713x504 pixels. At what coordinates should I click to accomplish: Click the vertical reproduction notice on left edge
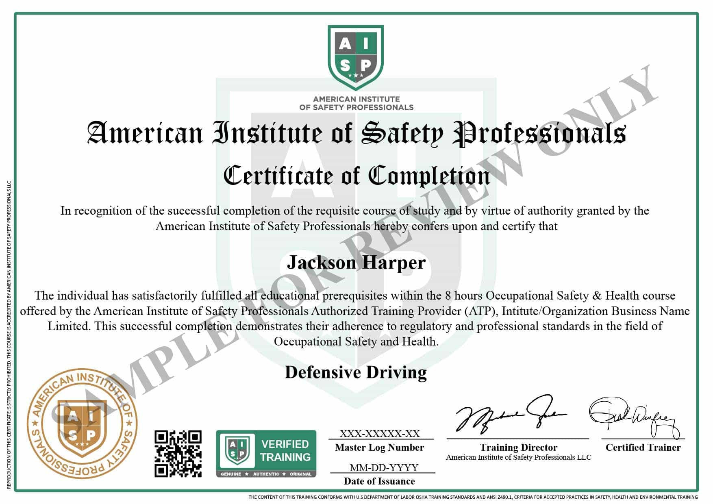coord(9,333)
